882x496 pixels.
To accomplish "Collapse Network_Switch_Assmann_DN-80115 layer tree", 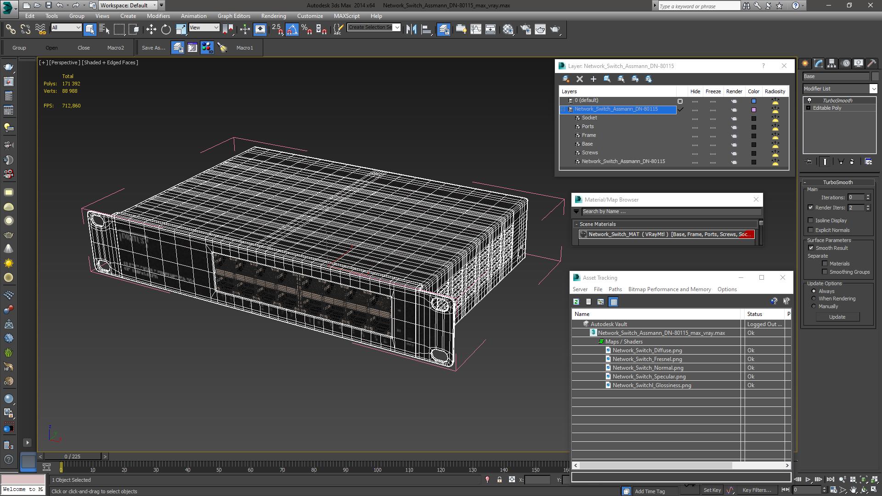I will (563, 109).
